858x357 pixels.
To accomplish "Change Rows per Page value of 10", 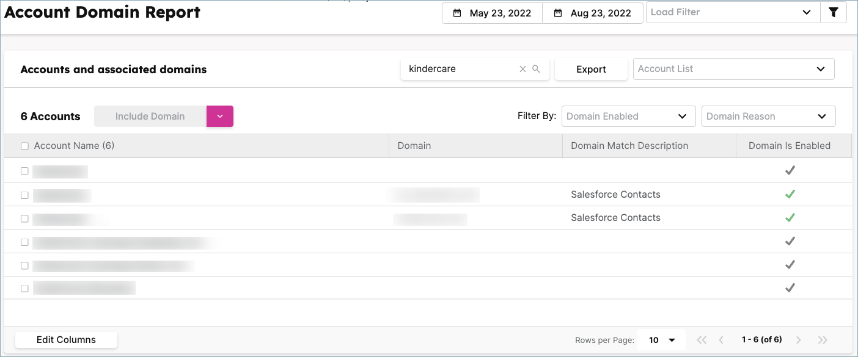I will tap(661, 340).
